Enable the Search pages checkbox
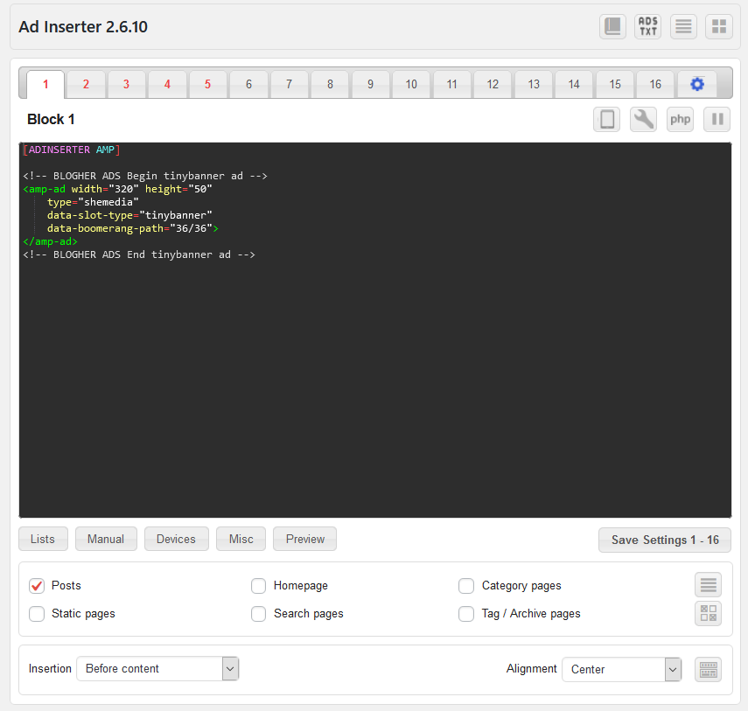 259,614
